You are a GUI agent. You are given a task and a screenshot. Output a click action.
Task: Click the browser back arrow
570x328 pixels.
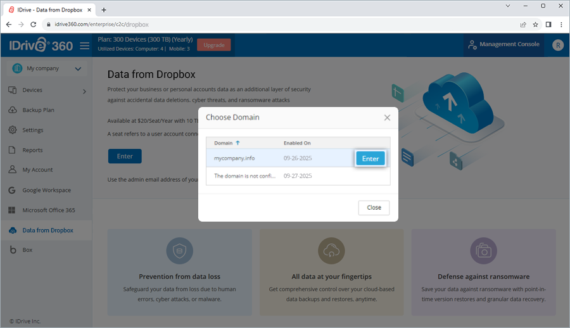9,24
